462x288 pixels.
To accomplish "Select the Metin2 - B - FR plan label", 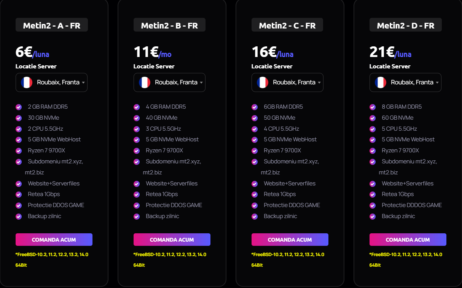I will click(169, 25).
